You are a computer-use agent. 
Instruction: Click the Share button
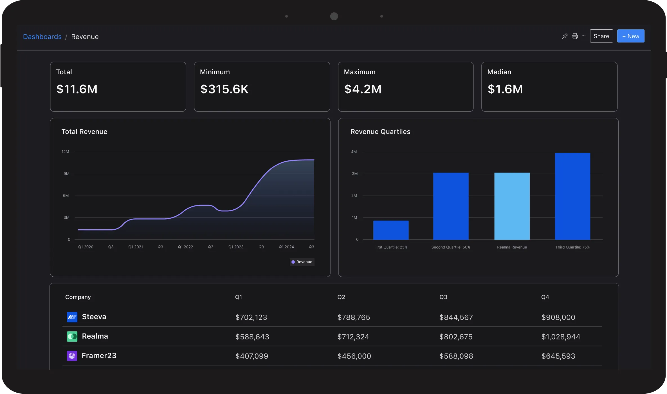(x=601, y=36)
